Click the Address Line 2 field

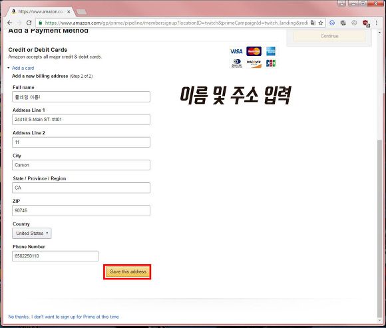(x=81, y=142)
